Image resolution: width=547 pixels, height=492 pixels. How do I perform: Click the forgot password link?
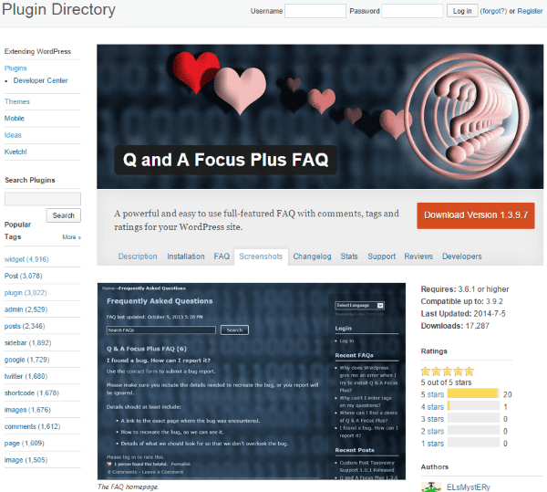[x=493, y=11]
